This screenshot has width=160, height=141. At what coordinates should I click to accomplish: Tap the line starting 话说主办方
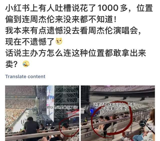pos(75,53)
